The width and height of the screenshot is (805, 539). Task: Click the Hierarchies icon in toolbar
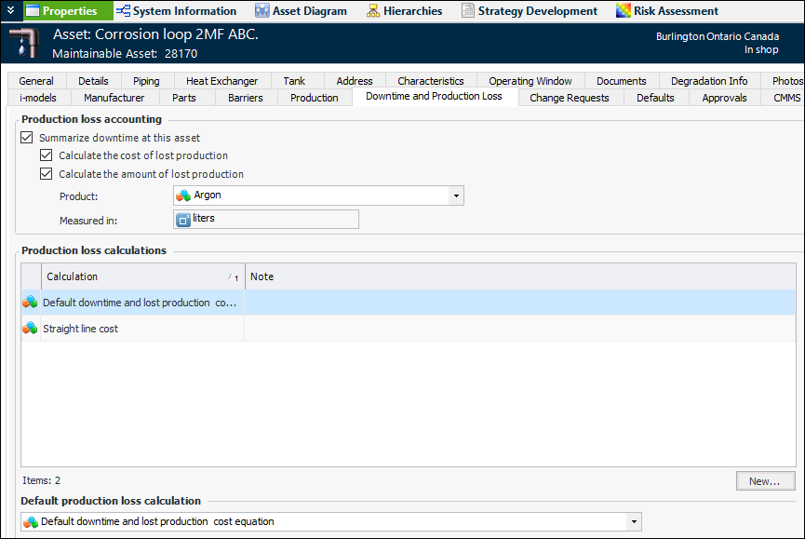[373, 11]
